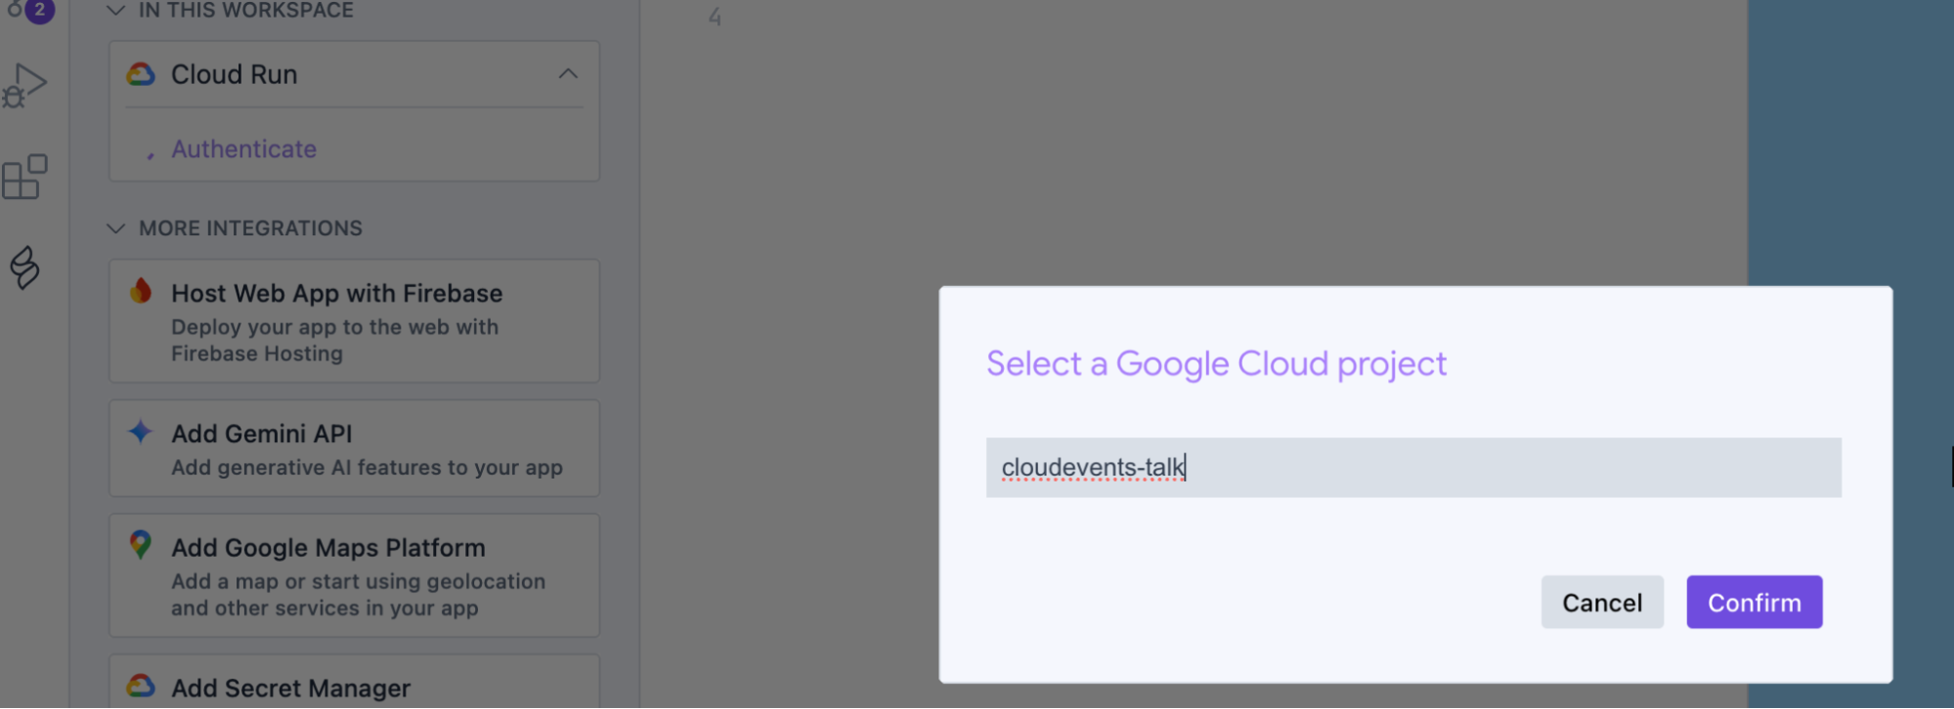Collapse the Cloud Run card chevron

[x=568, y=74]
